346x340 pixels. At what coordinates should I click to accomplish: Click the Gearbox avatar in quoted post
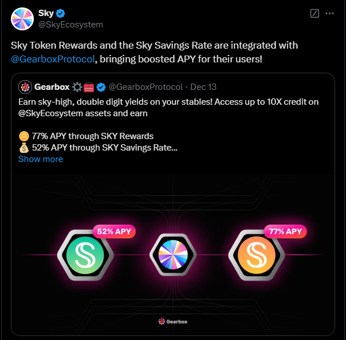coord(25,87)
